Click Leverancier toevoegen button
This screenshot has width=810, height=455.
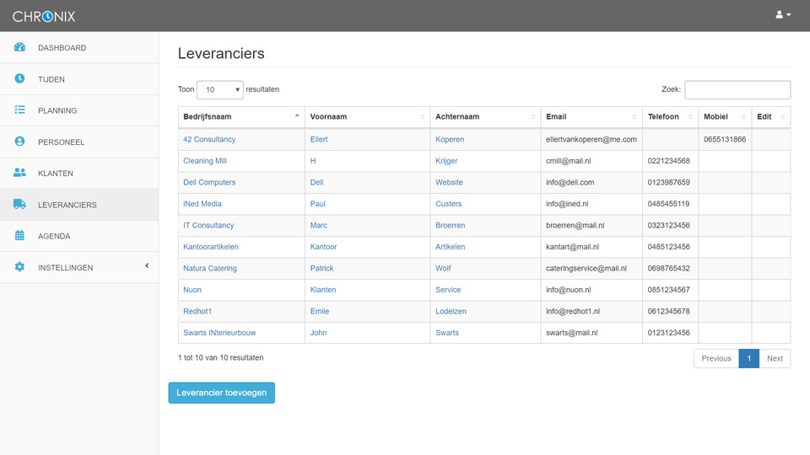click(222, 393)
